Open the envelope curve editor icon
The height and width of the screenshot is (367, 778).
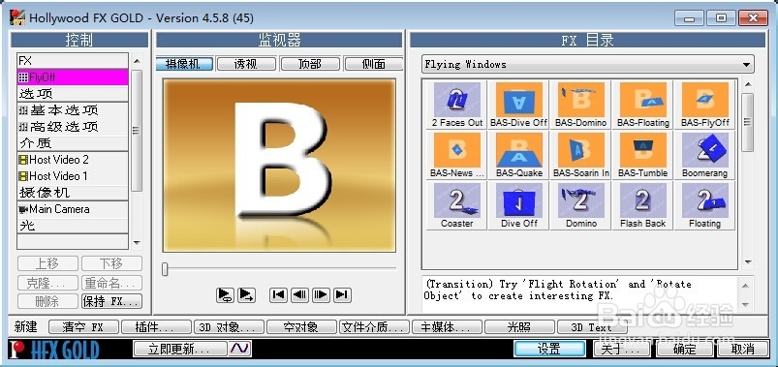(239, 349)
